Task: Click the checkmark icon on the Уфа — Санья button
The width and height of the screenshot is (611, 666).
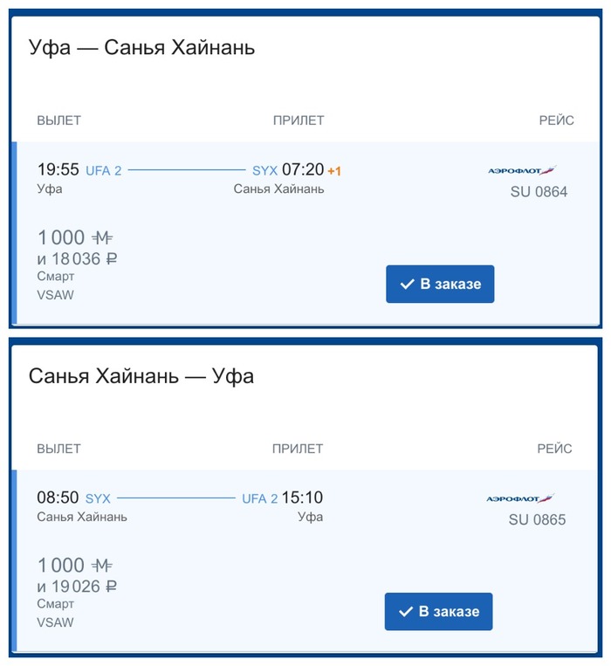Action: coord(406,285)
